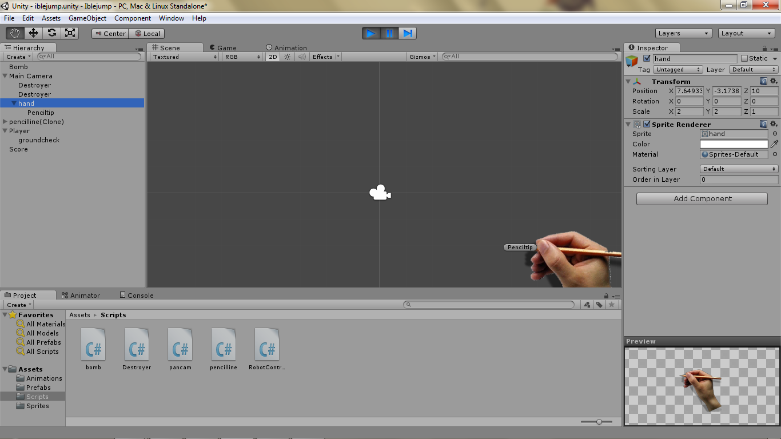
Task: Switch to the Console tab
Action: coord(137,296)
